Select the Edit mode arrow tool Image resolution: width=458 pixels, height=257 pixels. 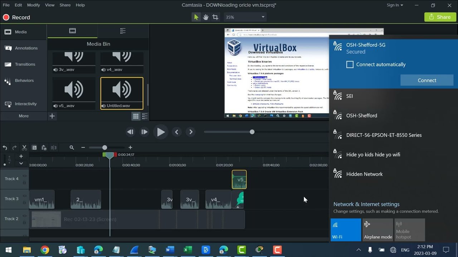(196, 17)
